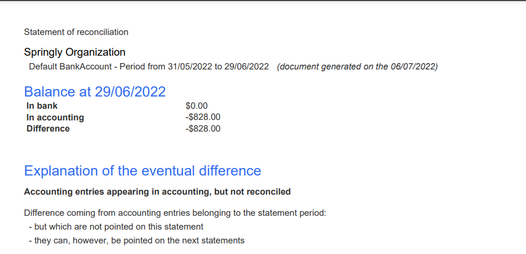Click the bold "Difference" row label
Viewport: 526px width, 254px height.
point(48,128)
